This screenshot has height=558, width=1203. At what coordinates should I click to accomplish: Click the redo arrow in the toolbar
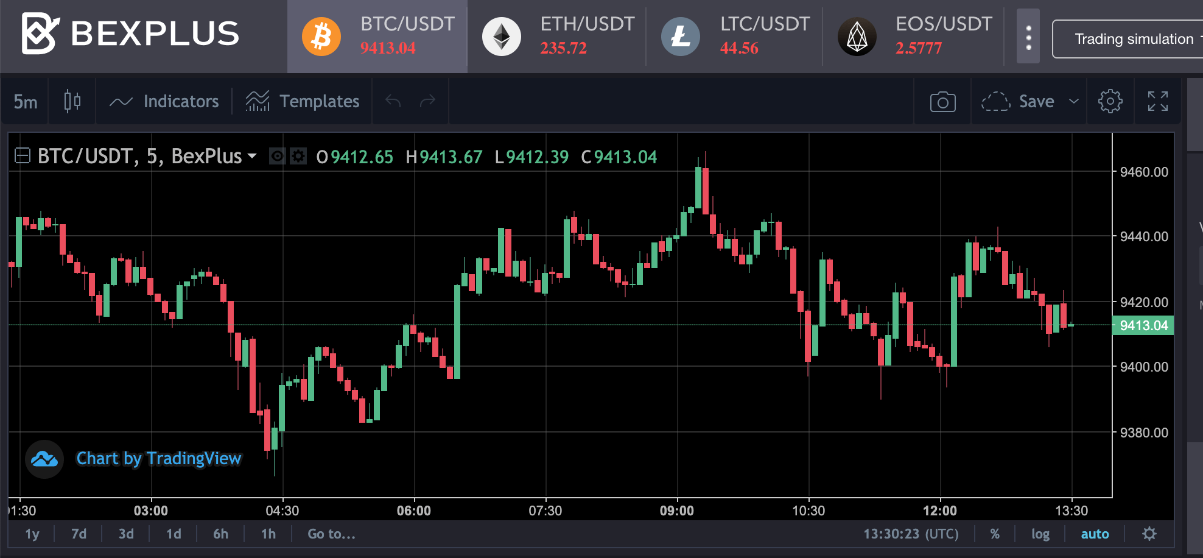[x=428, y=101]
